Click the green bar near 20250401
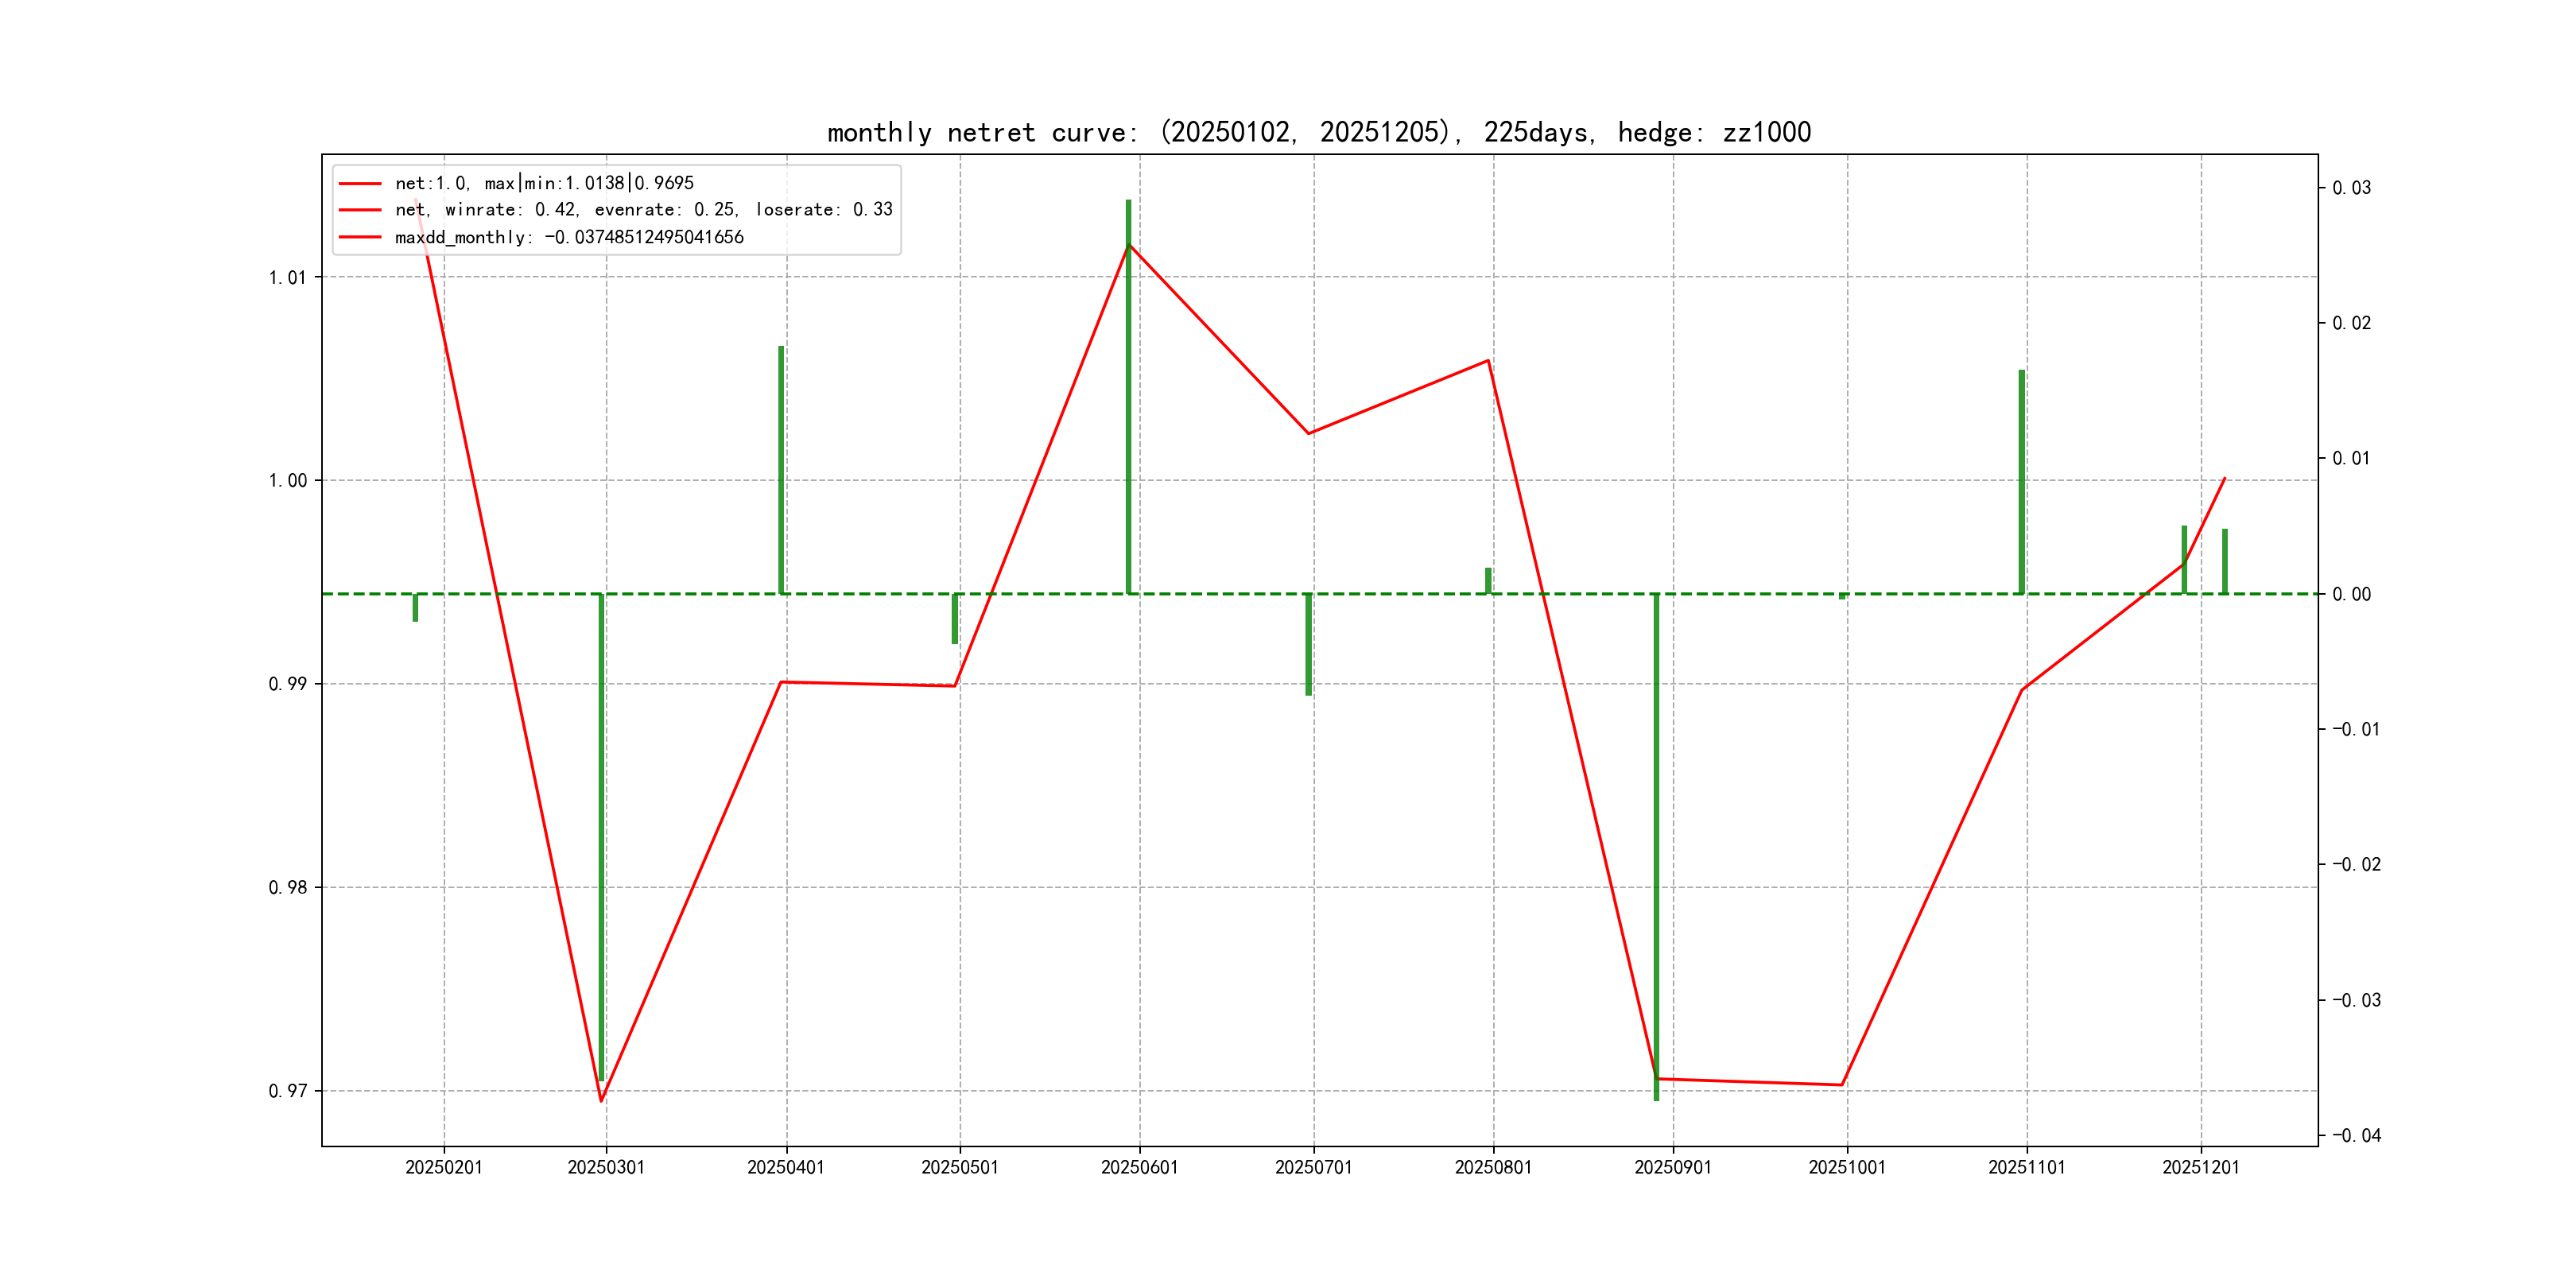The height and width of the screenshot is (1288, 2576). [x=781, y=470]
